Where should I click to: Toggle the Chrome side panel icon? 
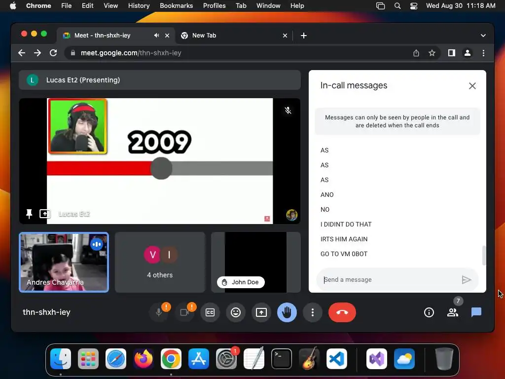pyautogui.click(x=452, y=53)
